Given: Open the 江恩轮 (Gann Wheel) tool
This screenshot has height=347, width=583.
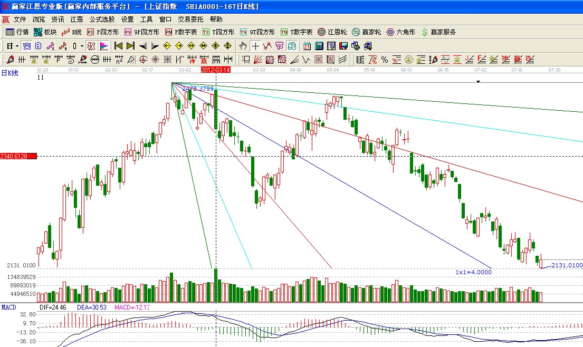Looking at the screenshot, I should 332,32.
